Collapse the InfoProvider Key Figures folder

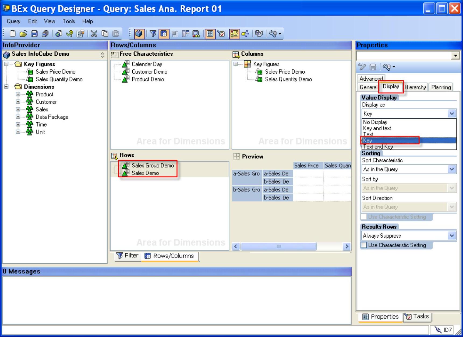click(x=6, y=64)
